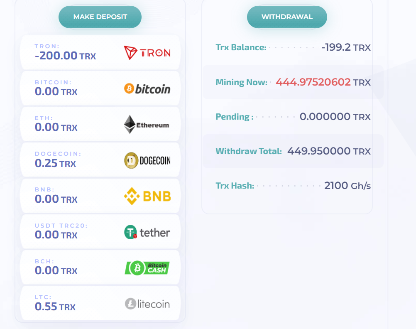416x329 pixels.
Task: Open the TRON -200.00 TRX amount
Action: (x=65, y=55)
